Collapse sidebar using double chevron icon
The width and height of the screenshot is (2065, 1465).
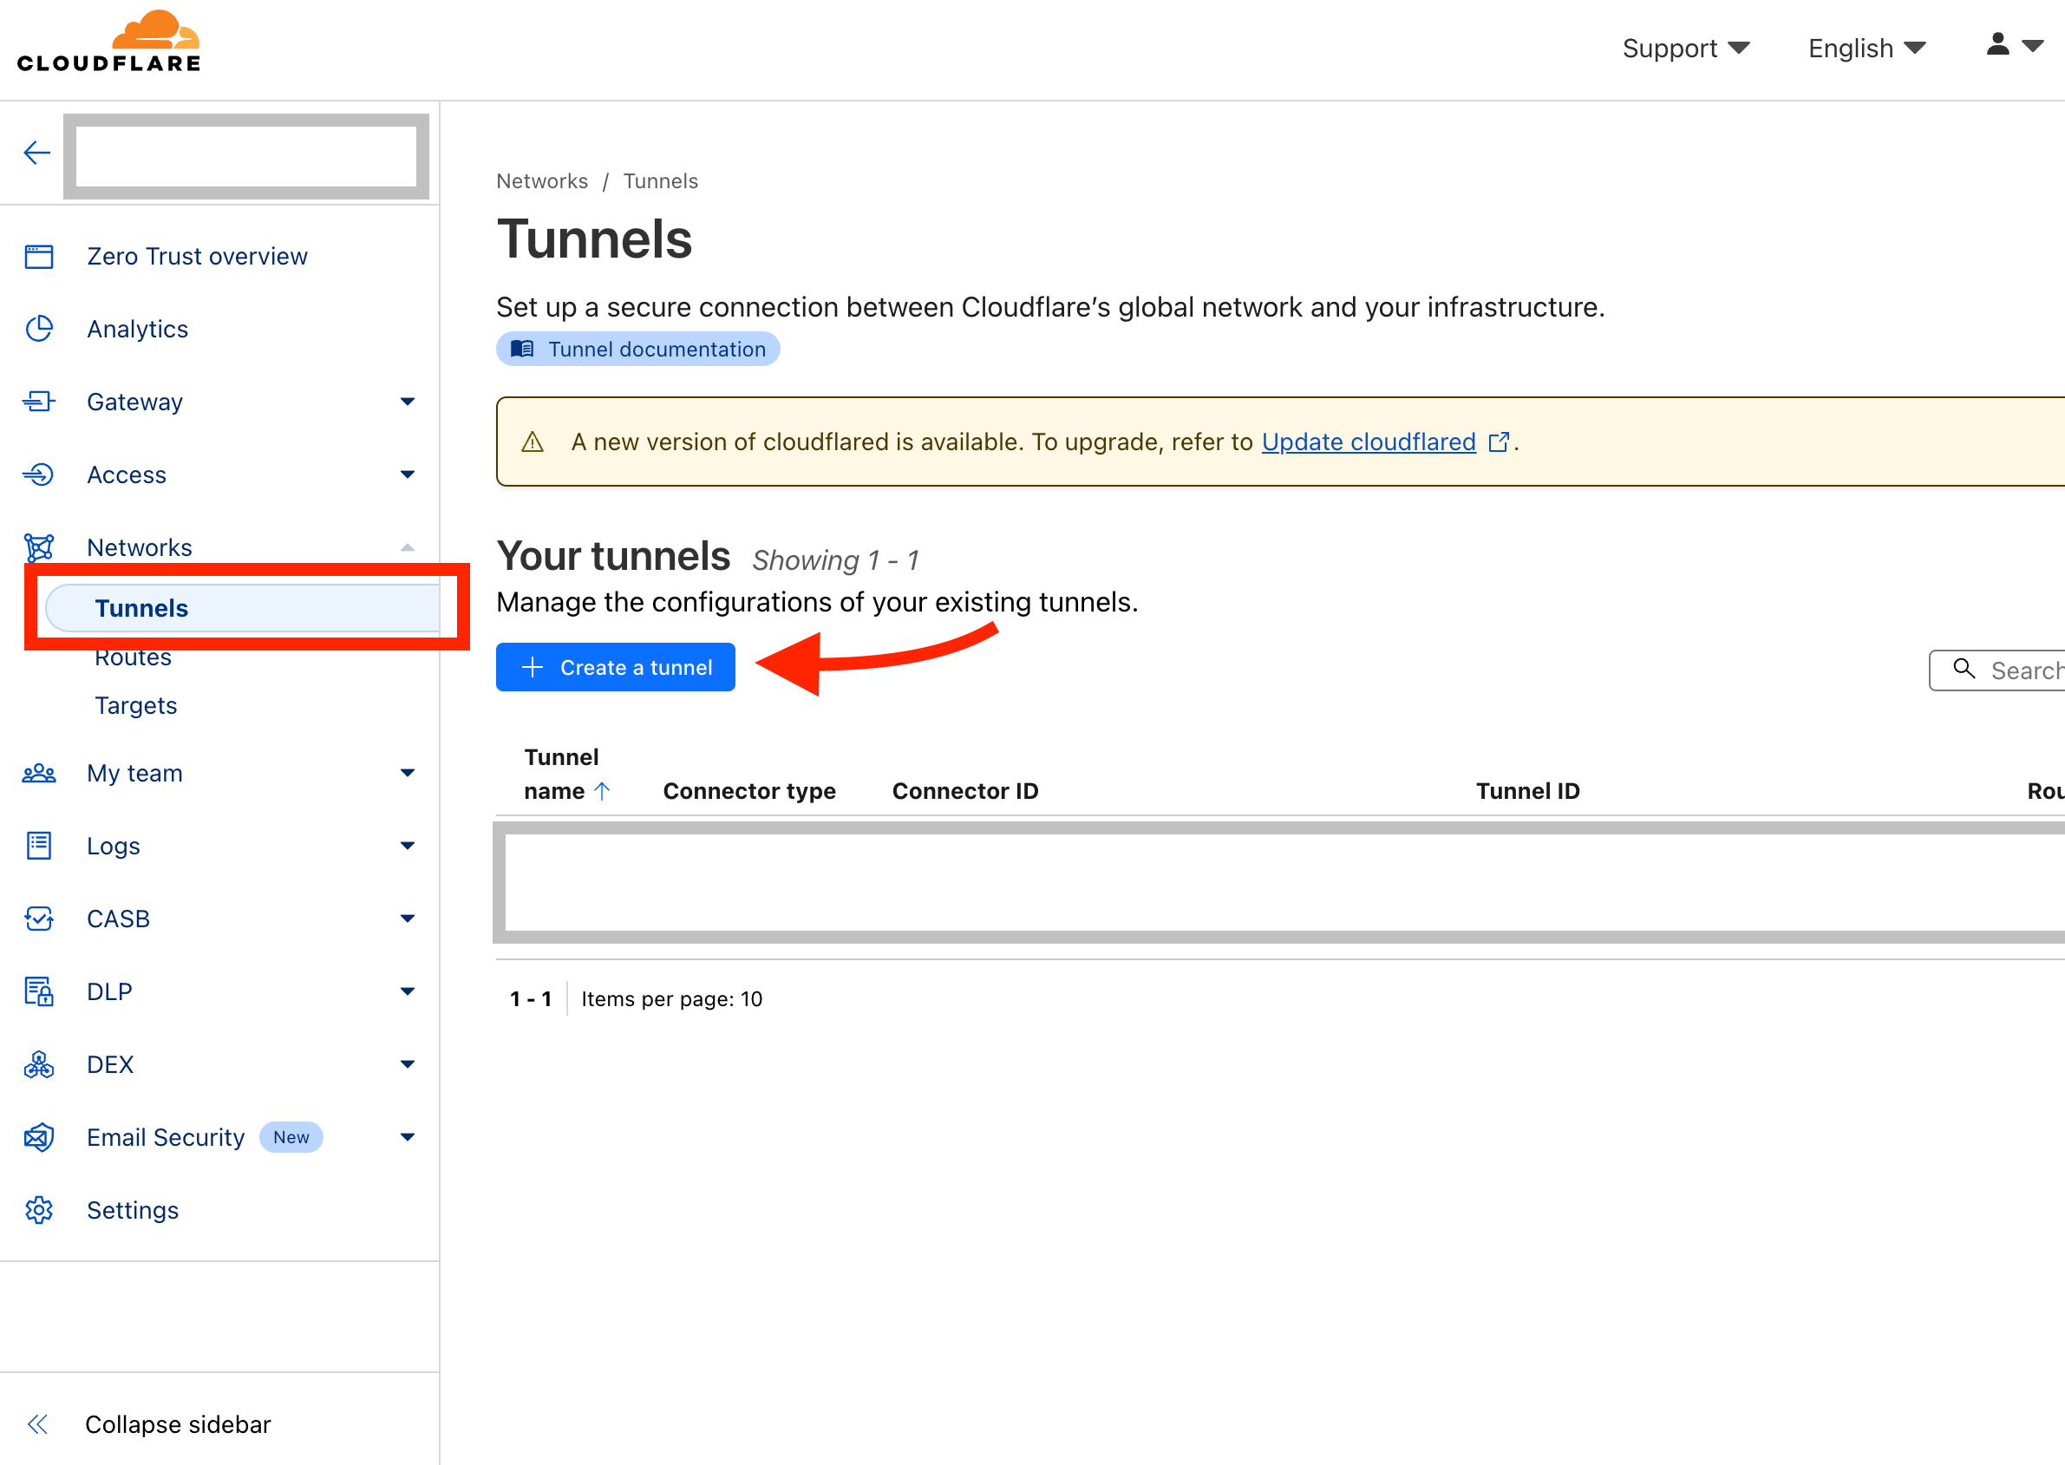point(37,1424)
